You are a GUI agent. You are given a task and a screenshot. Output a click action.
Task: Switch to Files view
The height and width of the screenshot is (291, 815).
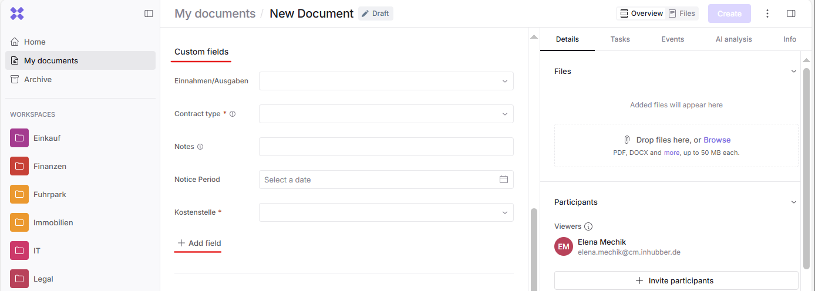tap(682, 13)
